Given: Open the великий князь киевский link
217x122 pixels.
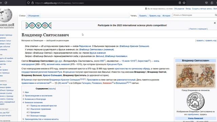Looking at the screenshot, I should pyautogui.click(x=58, y=64).
